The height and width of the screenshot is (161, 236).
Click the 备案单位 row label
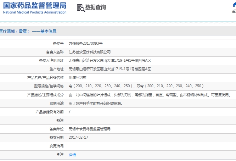[x=57, y=129]
